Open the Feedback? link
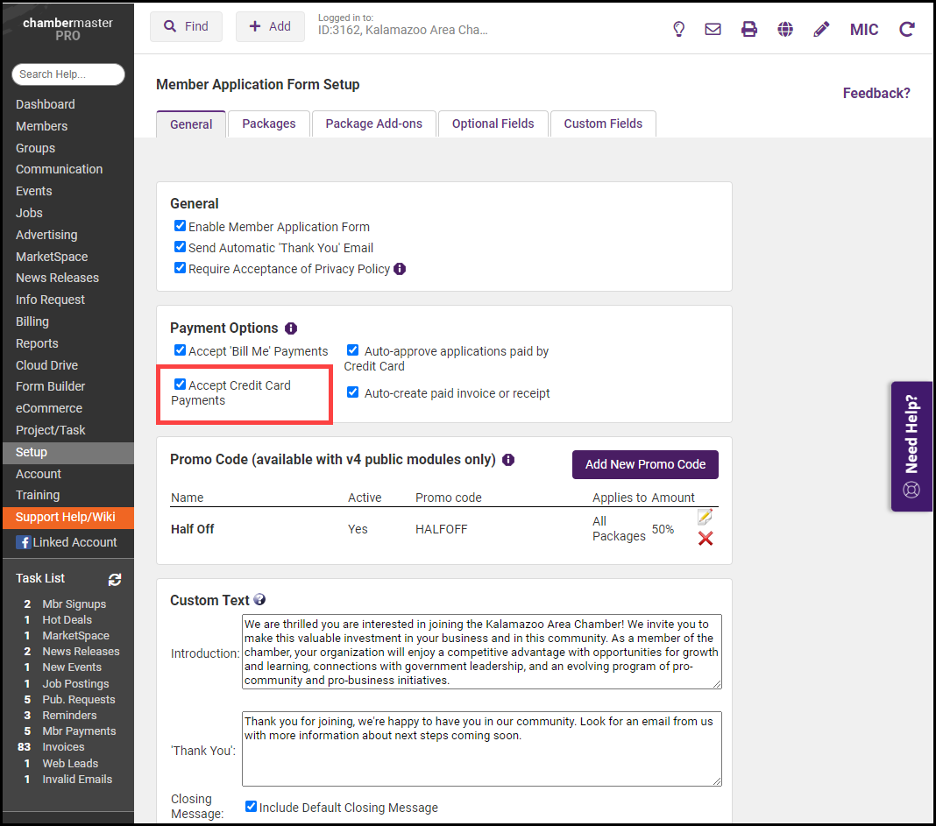 (876, 93)
